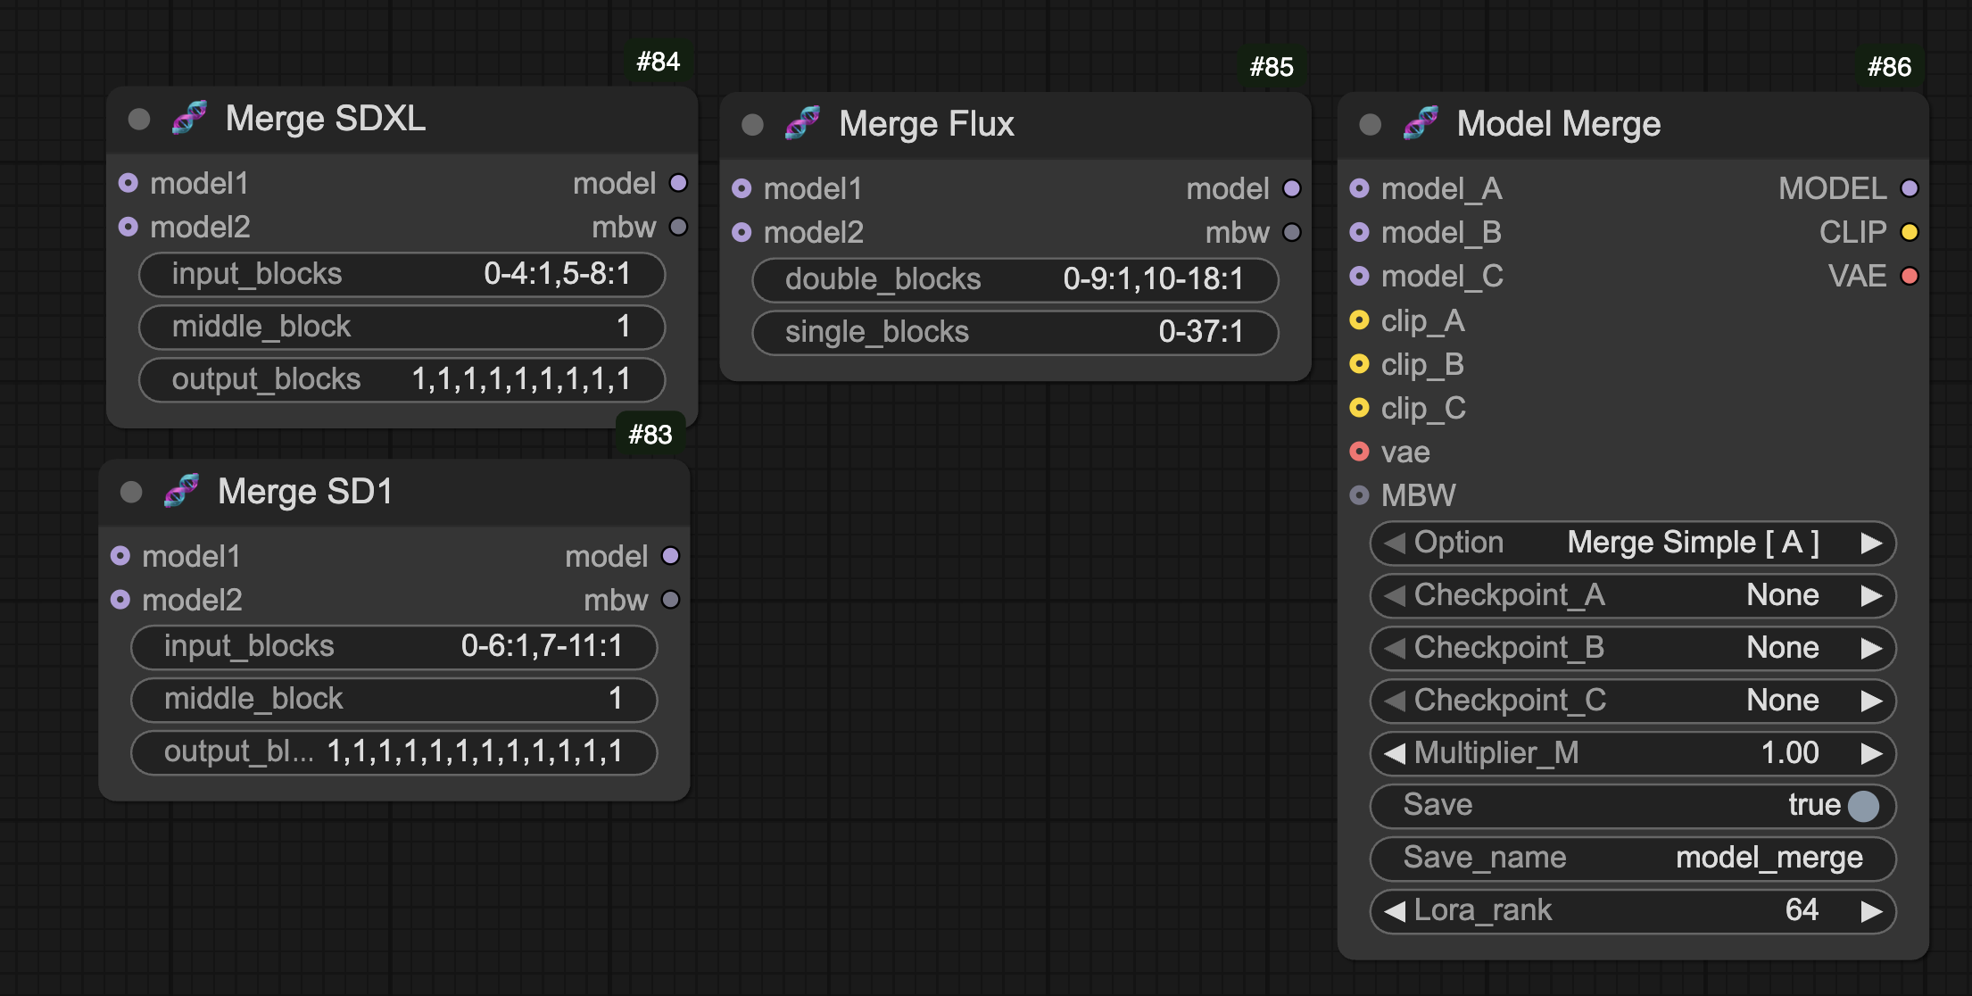Click clip_C yellow input socket

pyautogui.click(x=1359, y=407)
